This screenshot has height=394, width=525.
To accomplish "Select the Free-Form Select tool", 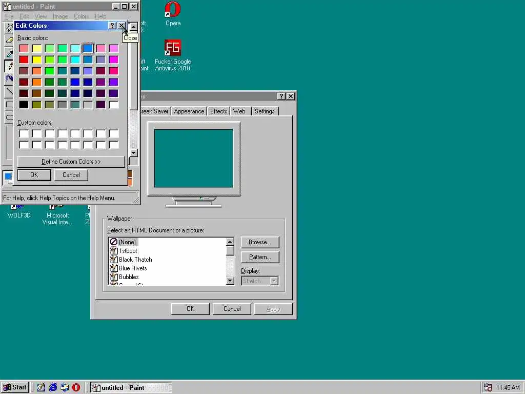I will [x=9, y=28].
